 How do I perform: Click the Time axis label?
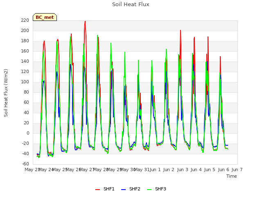232,176
